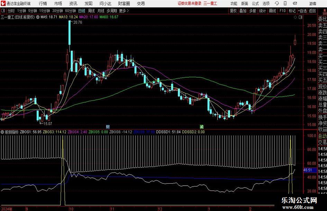Click the 叠加 overlay toolbar button

pos(243,11)
